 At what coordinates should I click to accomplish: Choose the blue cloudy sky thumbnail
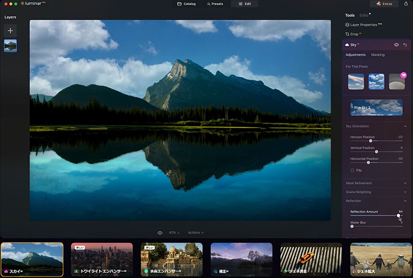click(x=376, y=82)
